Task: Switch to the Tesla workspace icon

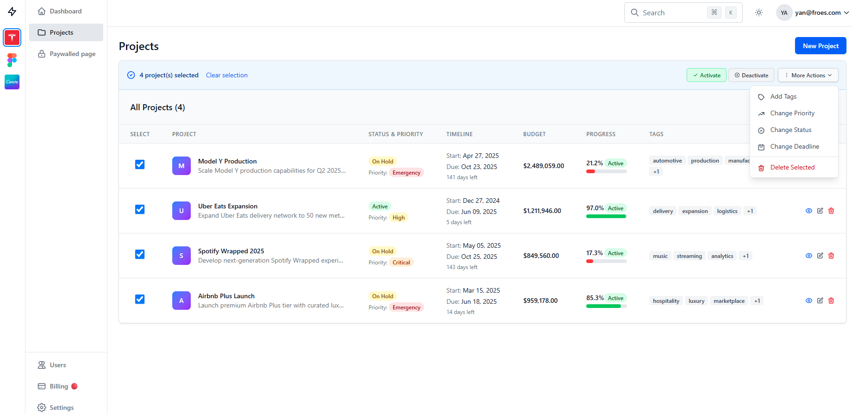Action: coord(12,38)
